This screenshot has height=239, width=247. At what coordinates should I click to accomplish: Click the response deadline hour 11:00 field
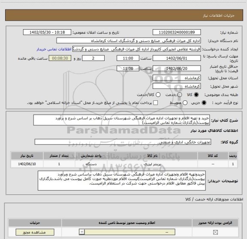pyautogui.click(x=128, y=58)
